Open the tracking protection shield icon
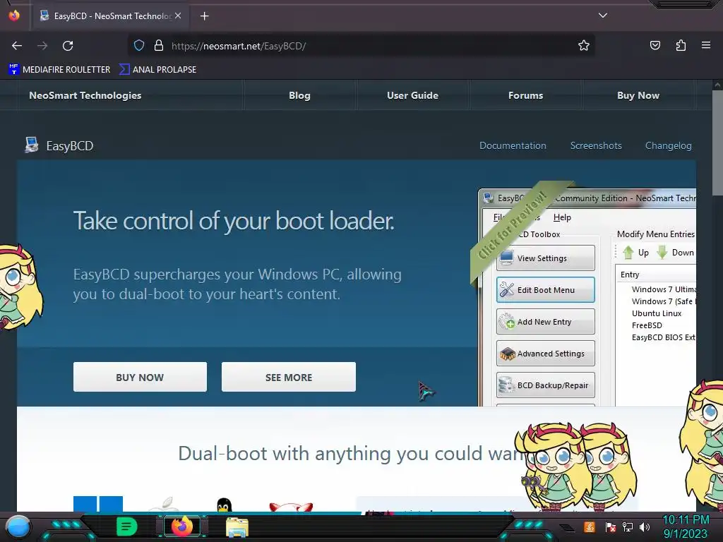Viewport: 723px width, 542px height. pyautogui.click(x=139, y=45)
